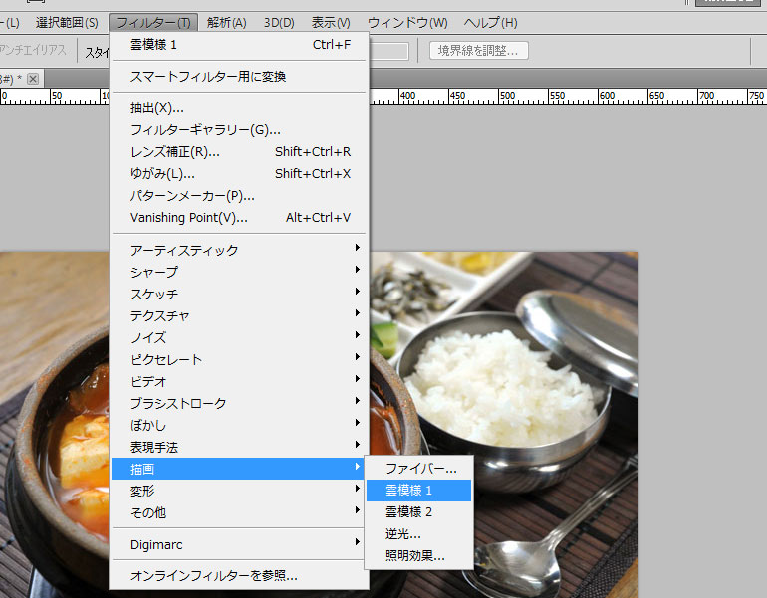The height and width of the screenshot is (598, 767).
Task: Expand the 変形 submenu
Action: pyautogui.click(x=240, y=491)
